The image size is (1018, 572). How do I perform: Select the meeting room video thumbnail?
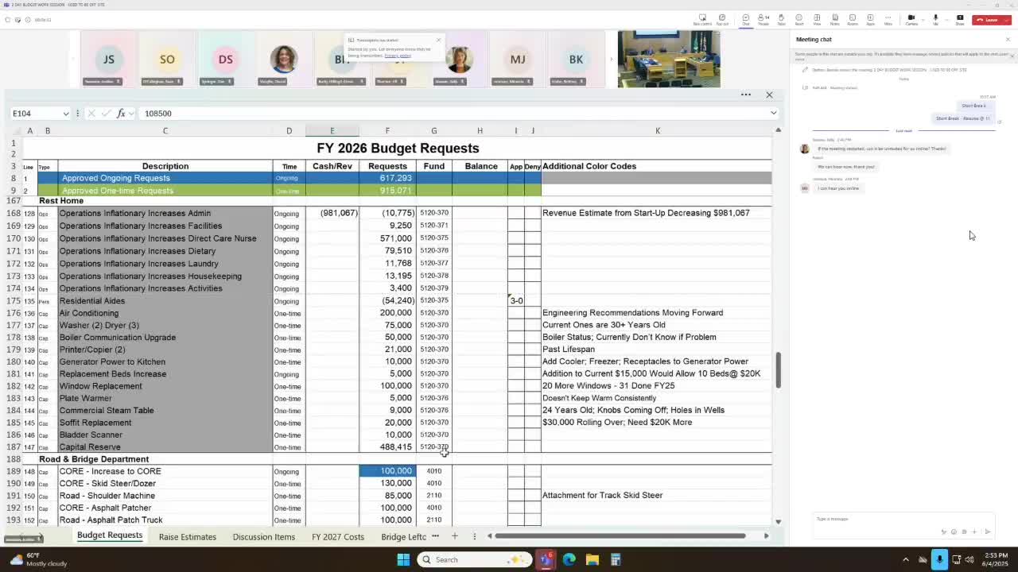(x=669, y=59)
